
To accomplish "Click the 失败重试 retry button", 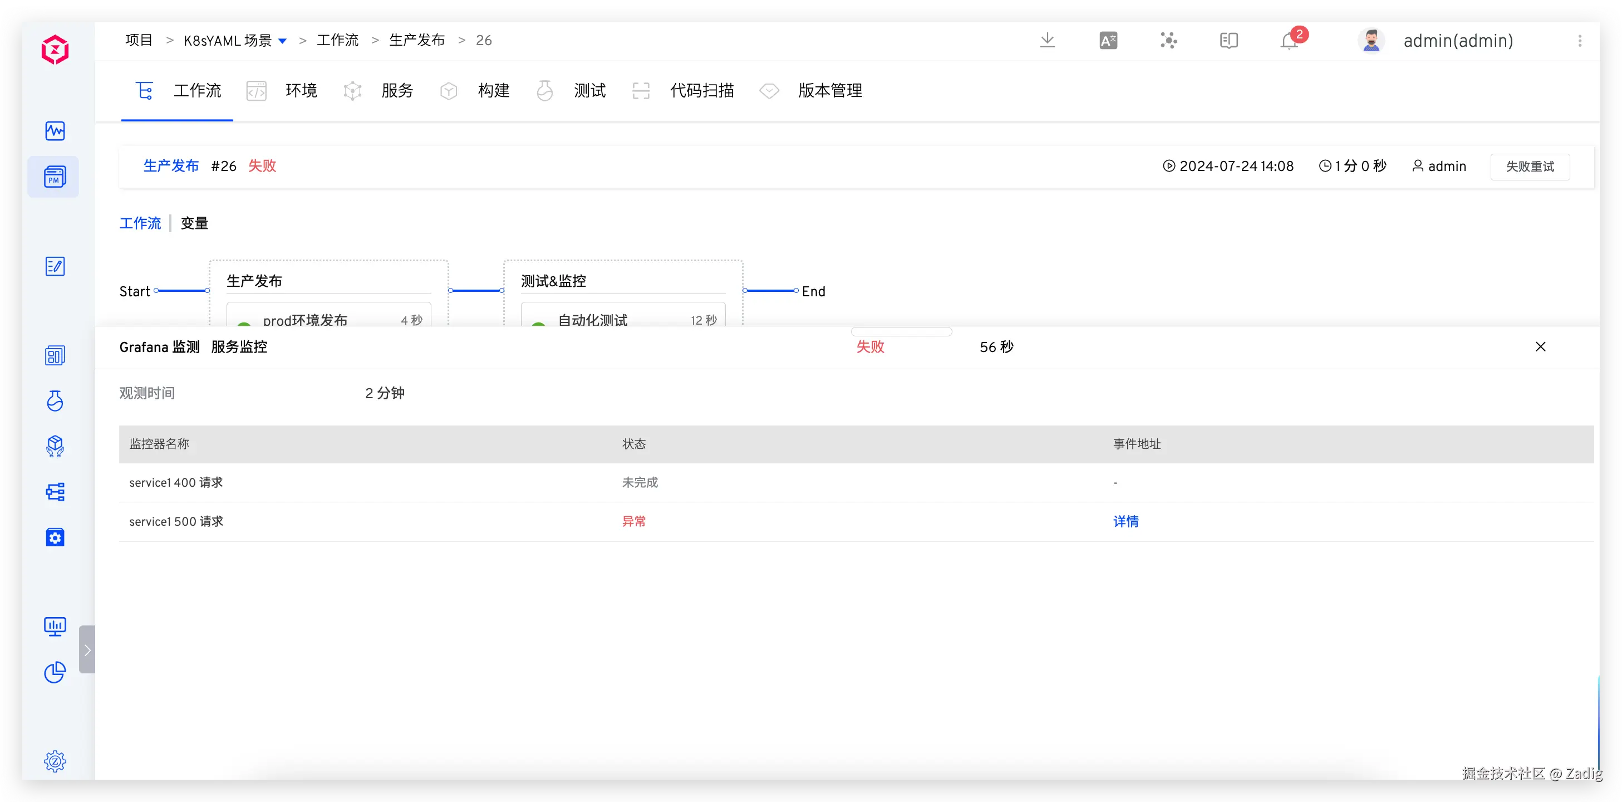I will click(x=1530, y=167).
